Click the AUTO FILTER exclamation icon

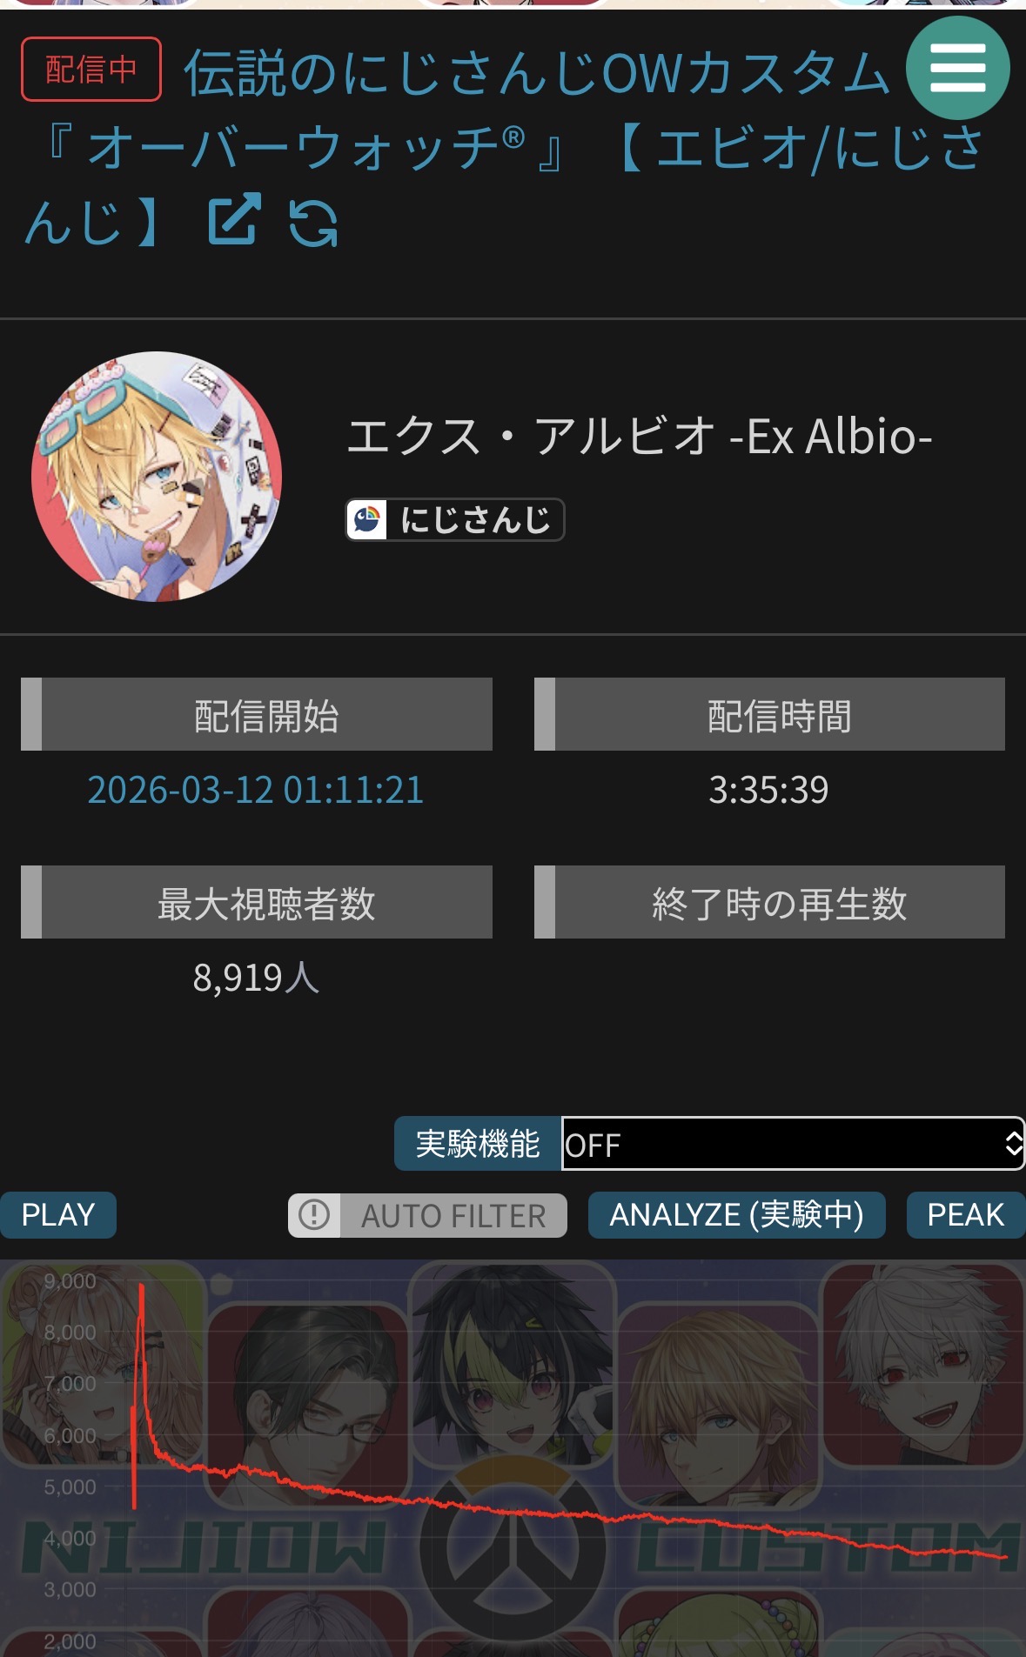[314, 1215]
